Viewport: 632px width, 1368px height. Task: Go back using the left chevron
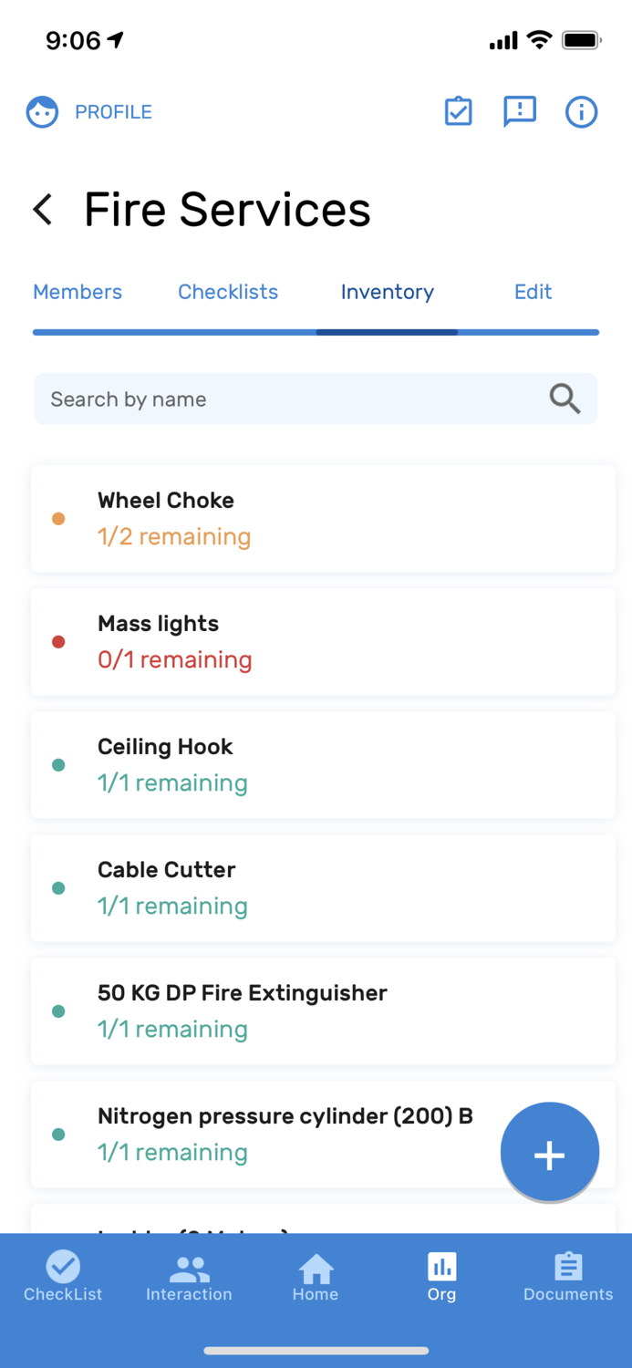pyautogui.click(x=43, y=210)
